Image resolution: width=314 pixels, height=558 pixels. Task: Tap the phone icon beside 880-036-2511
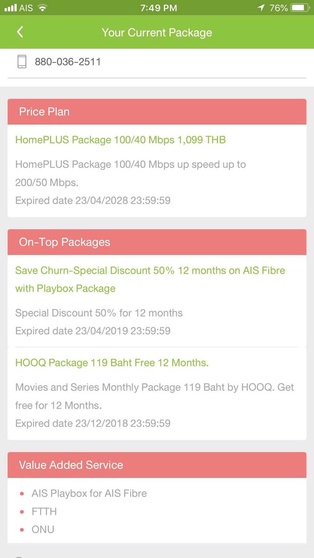pos(22,61)
